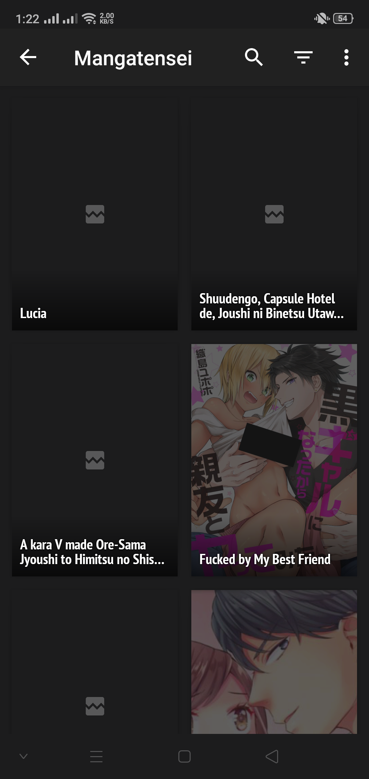Click the broken image icon above Shuudengo title
This screenshot has width=369, height=779.
[x=274, y=214]
